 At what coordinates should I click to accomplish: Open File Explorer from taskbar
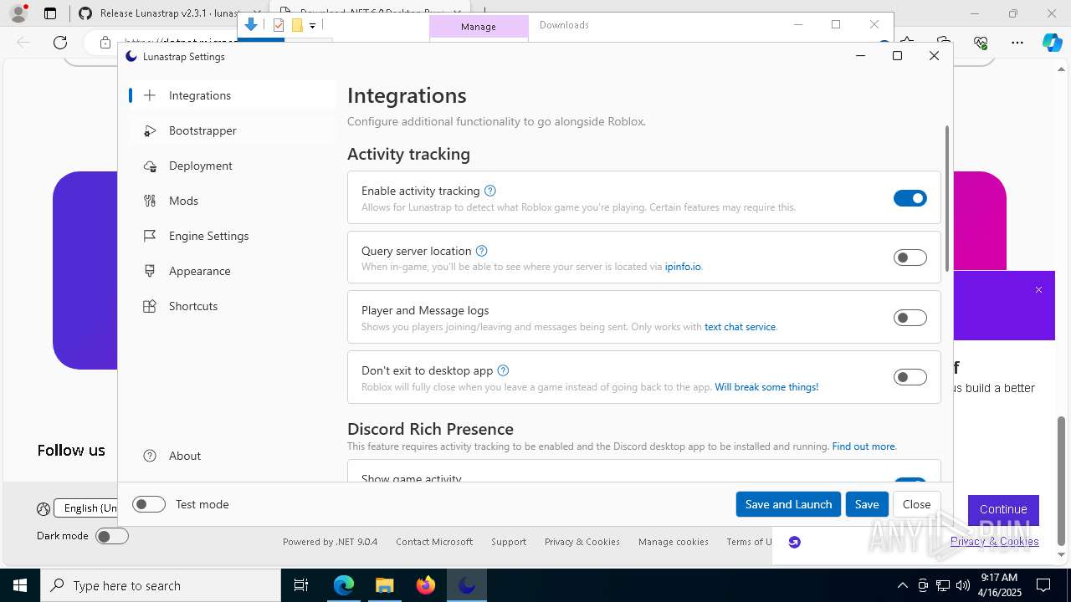[x=385, y=585]
